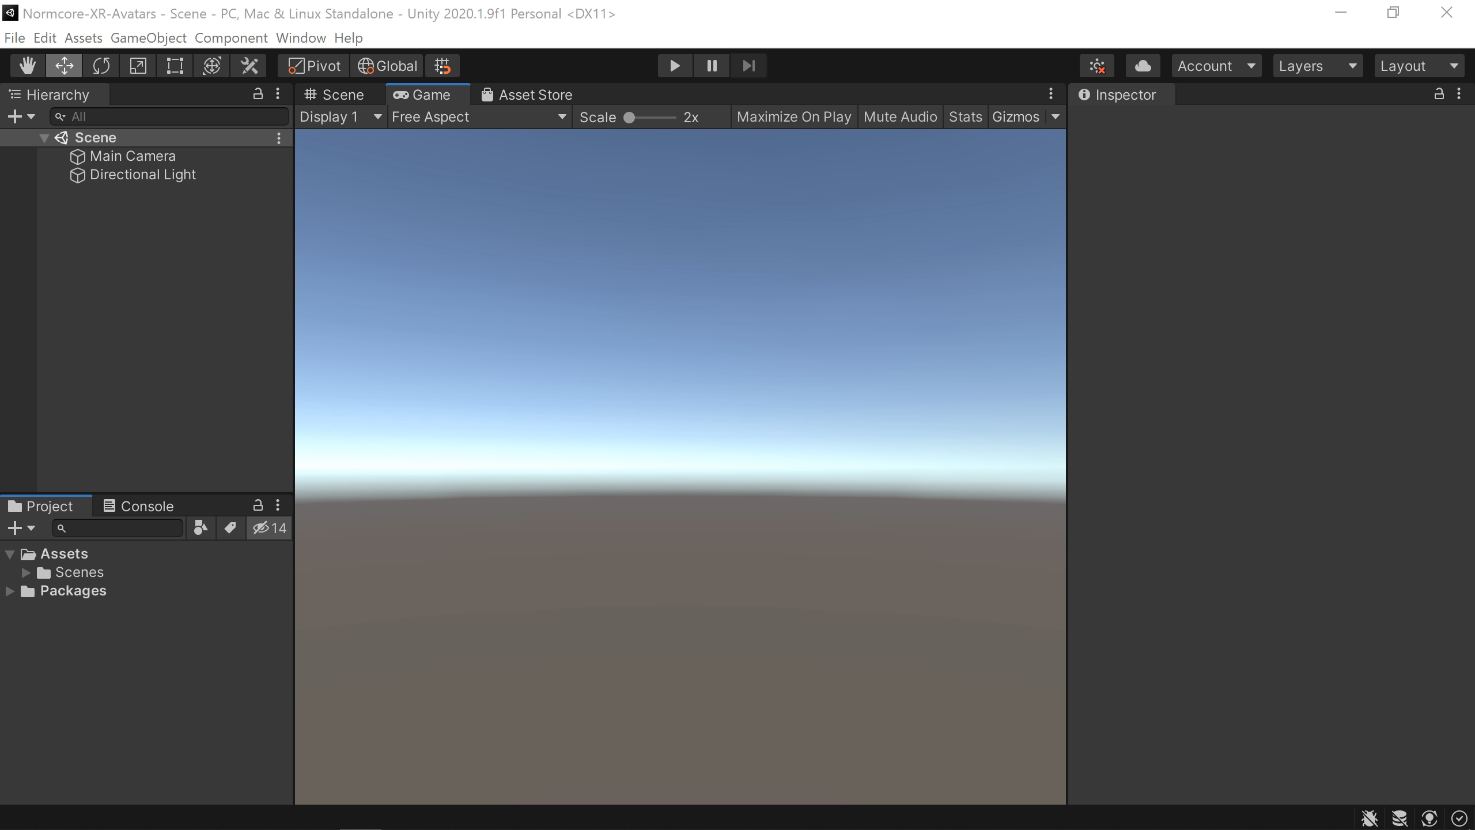
Task: Expand the Packages folder
Action: click(x=9, y=591)
